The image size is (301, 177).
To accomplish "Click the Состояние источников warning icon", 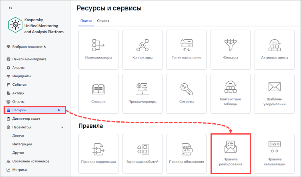I will (8, 161).
